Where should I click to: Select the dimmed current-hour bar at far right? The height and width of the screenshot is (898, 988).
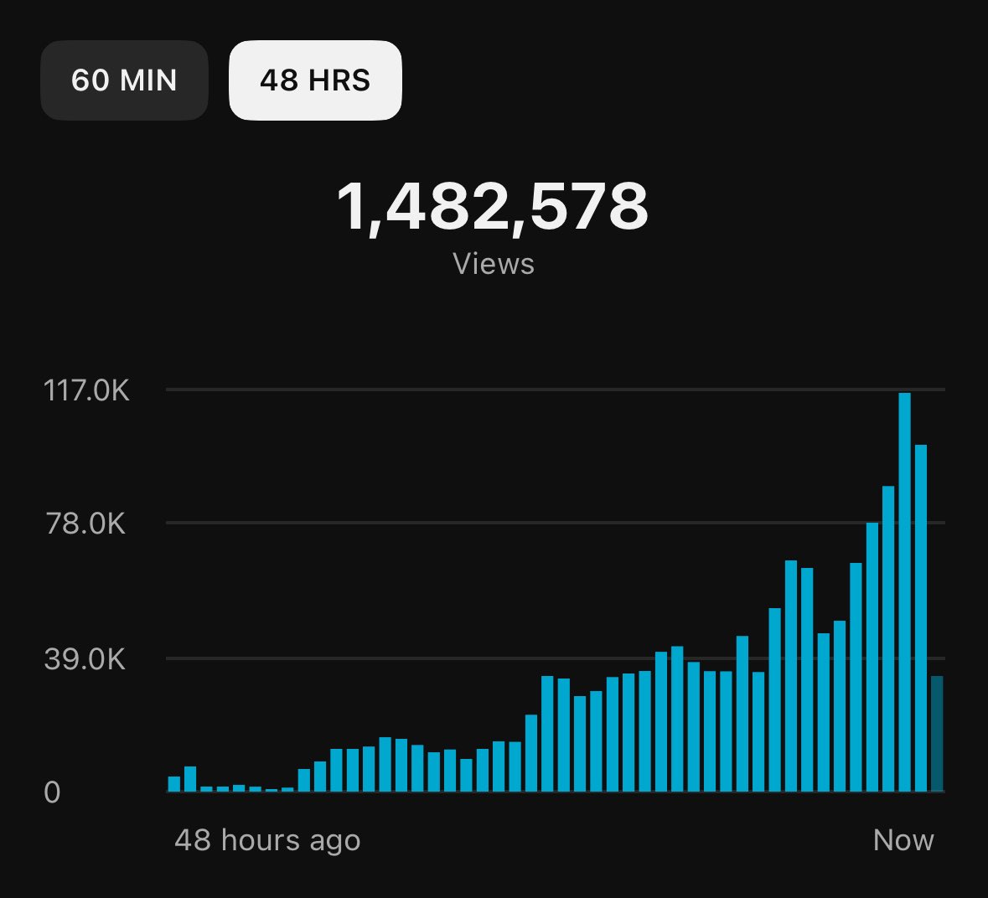pos(937,734)
